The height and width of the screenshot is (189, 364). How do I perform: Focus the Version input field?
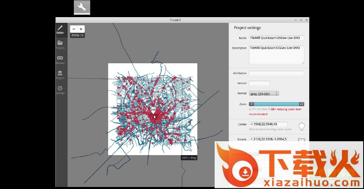tap(259, 83)
